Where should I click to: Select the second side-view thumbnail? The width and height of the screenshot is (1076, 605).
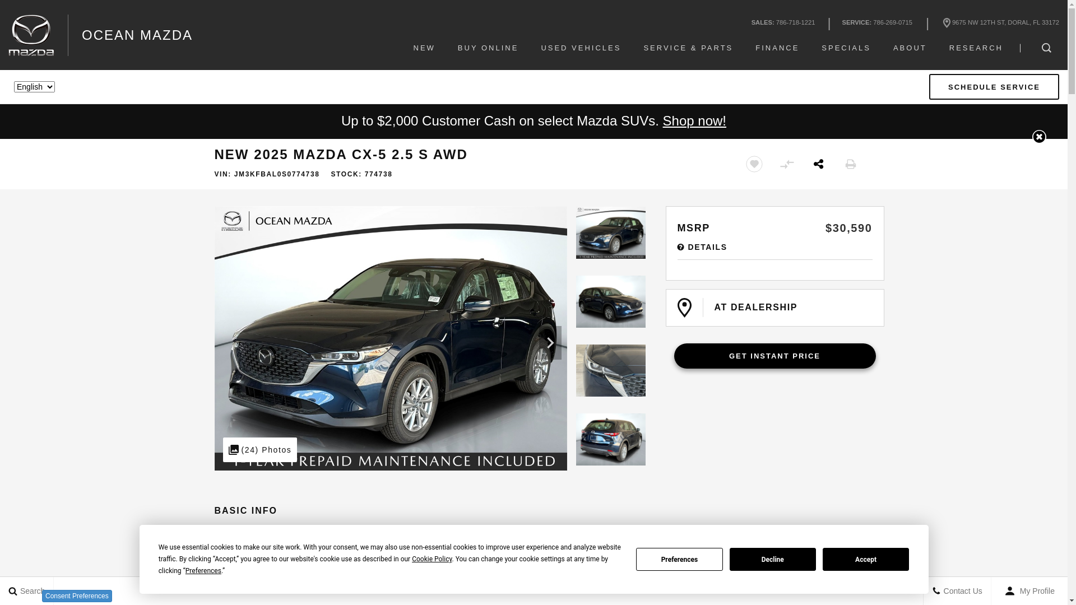pyautogui.click(x=611, y=301)
